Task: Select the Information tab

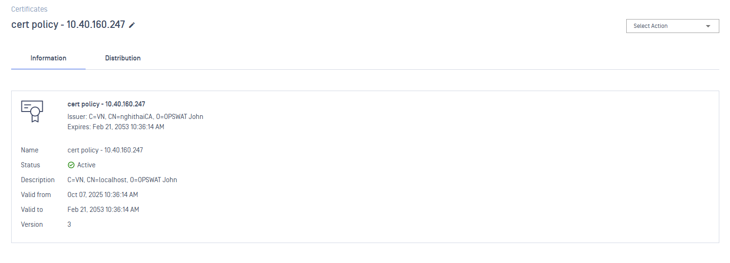Action: 48,58
